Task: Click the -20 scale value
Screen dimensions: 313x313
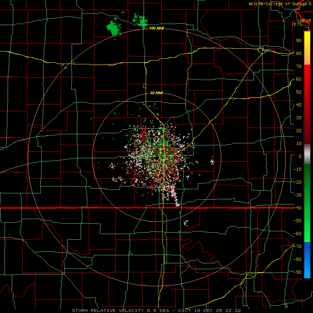Action: [297, 182]
